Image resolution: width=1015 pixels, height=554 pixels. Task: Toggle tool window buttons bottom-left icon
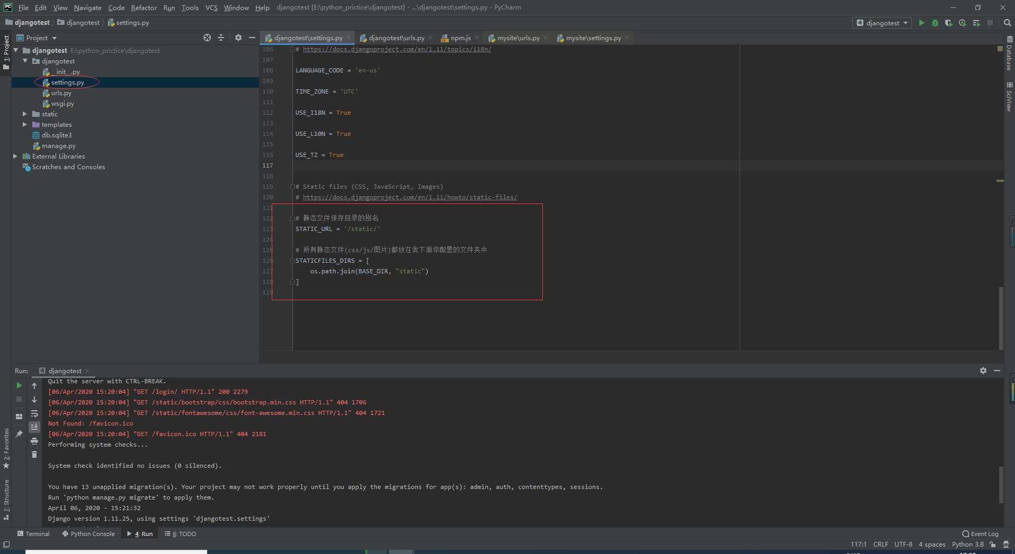click(6, 544)
